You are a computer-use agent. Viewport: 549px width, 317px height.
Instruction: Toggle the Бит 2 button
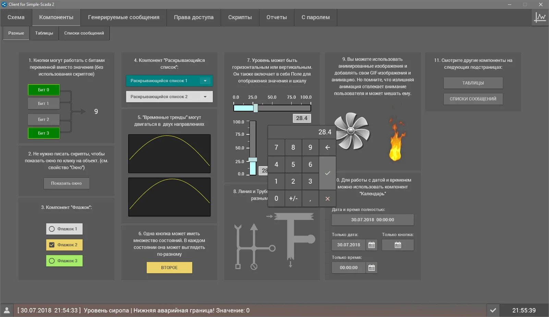click(x=44, y=119)
